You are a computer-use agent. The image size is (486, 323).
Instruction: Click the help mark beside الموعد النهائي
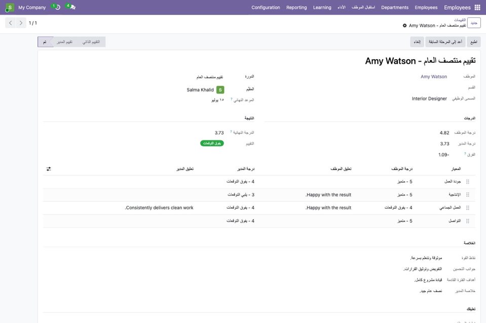(x=231, y=99)
